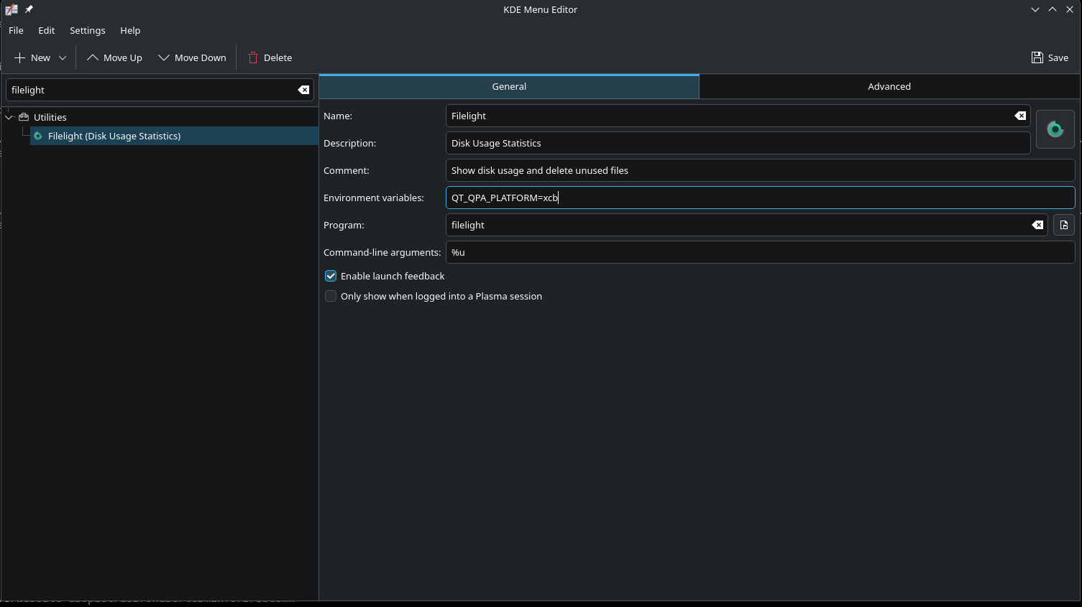Image resolution: width=1082 pixels, height=607 pixels.
Task: Click the New item plus icon
Action: click(x=19, y=57)
